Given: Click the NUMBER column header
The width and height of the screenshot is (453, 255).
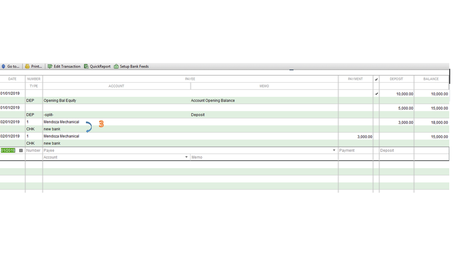Looking at the screenshot, I should (x=34, y=79).
